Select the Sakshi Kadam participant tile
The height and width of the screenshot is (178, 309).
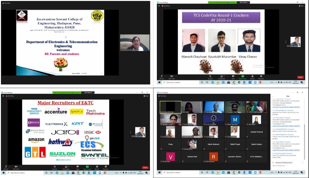[x=257, y=144]
